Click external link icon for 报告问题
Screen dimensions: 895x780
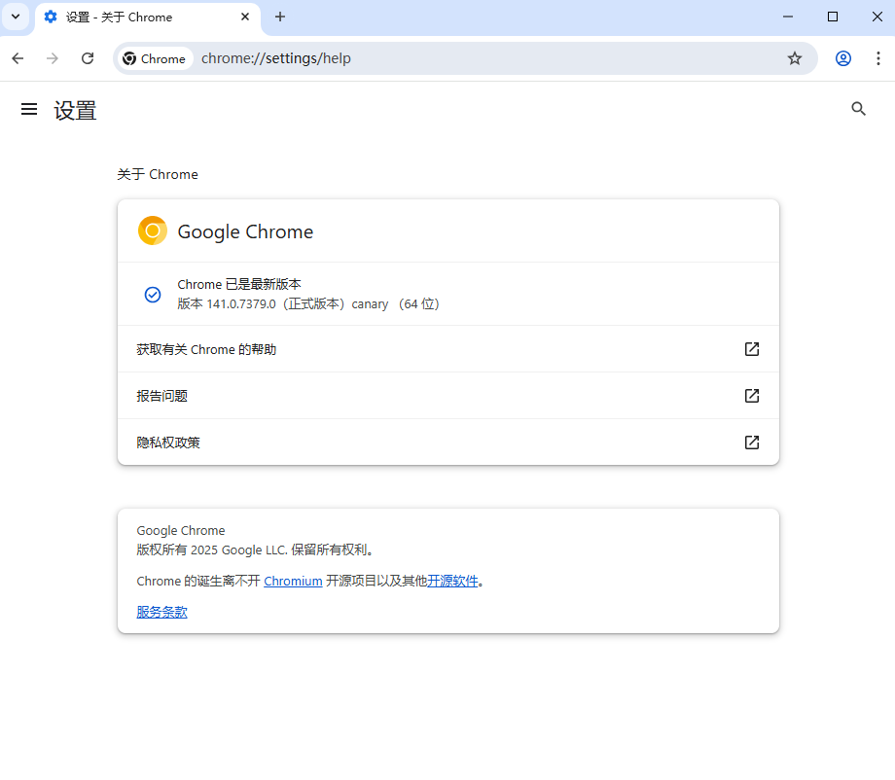click(752, 396)
